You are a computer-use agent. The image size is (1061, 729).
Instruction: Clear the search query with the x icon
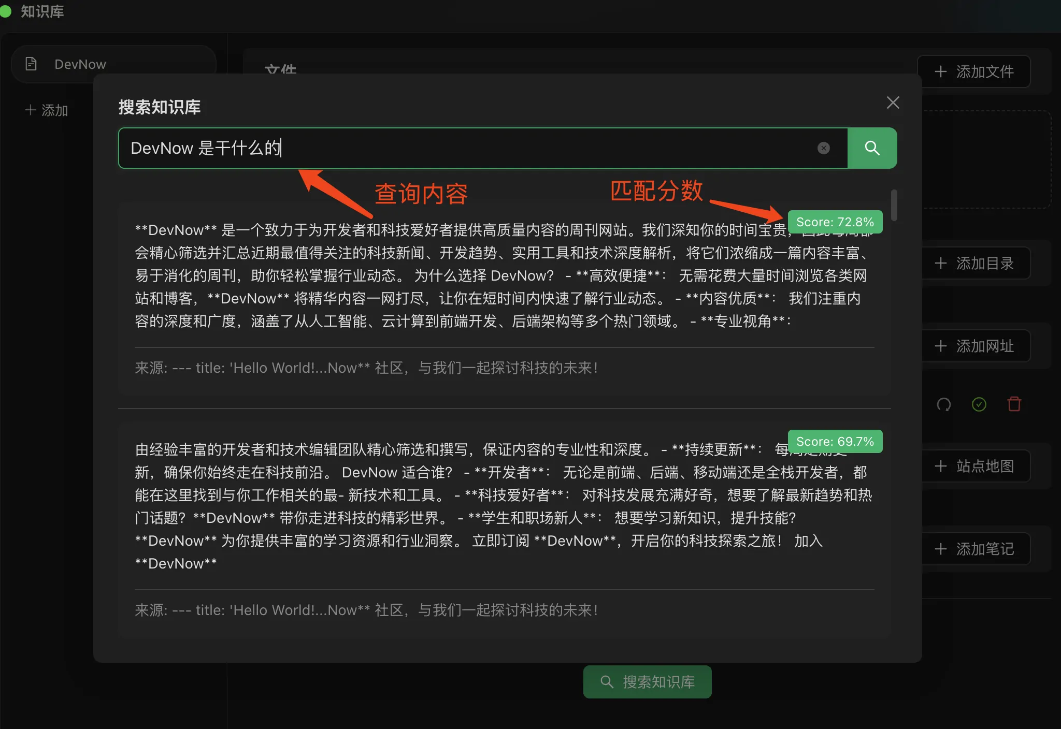tap(823, 148)
